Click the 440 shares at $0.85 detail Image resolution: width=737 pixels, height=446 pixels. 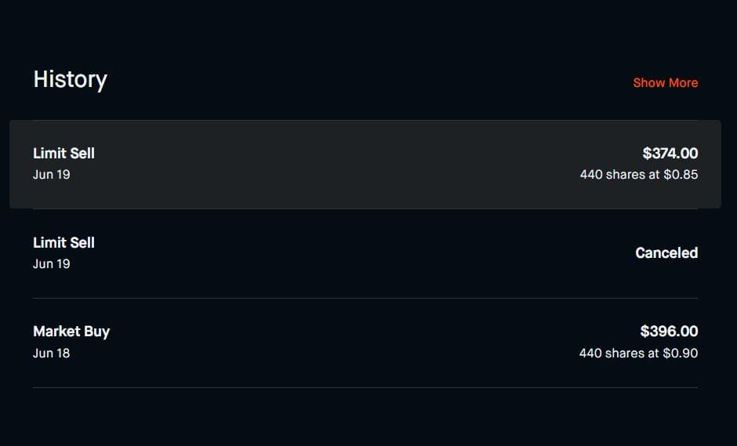638,174
